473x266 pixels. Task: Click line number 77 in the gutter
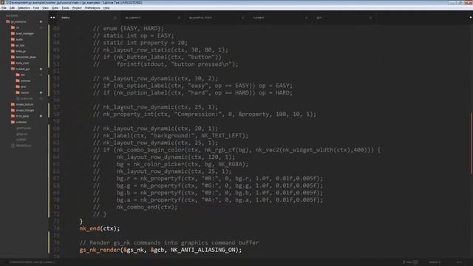coord(56,250)
